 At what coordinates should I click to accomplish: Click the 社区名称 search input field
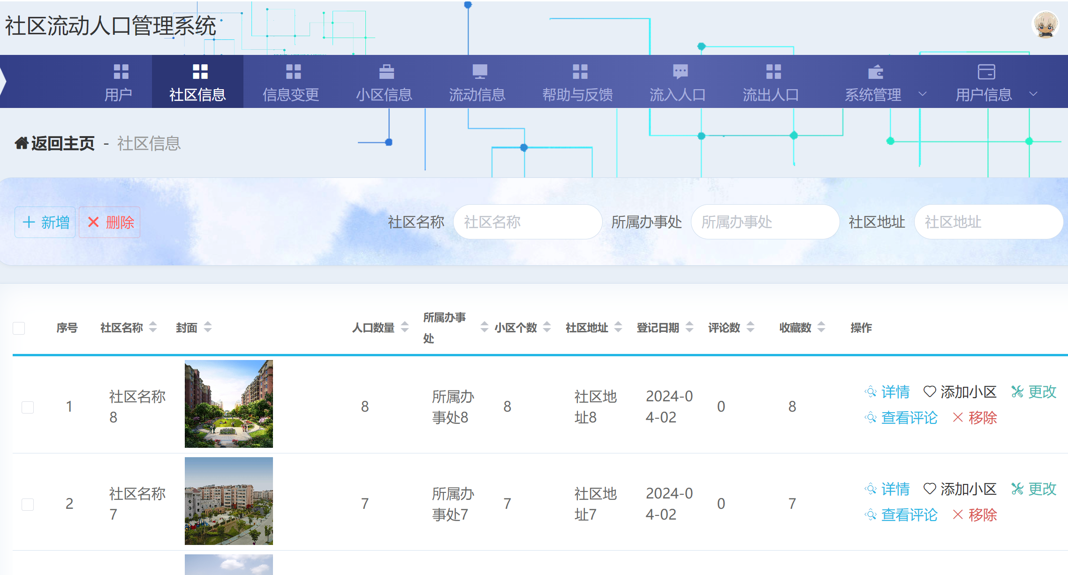[527, 222]
